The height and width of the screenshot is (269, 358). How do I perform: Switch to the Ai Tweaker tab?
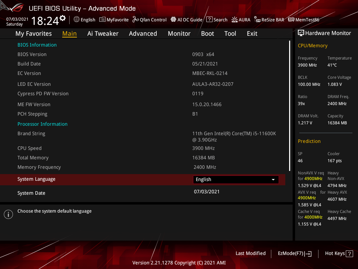click(x=103, y=33)
